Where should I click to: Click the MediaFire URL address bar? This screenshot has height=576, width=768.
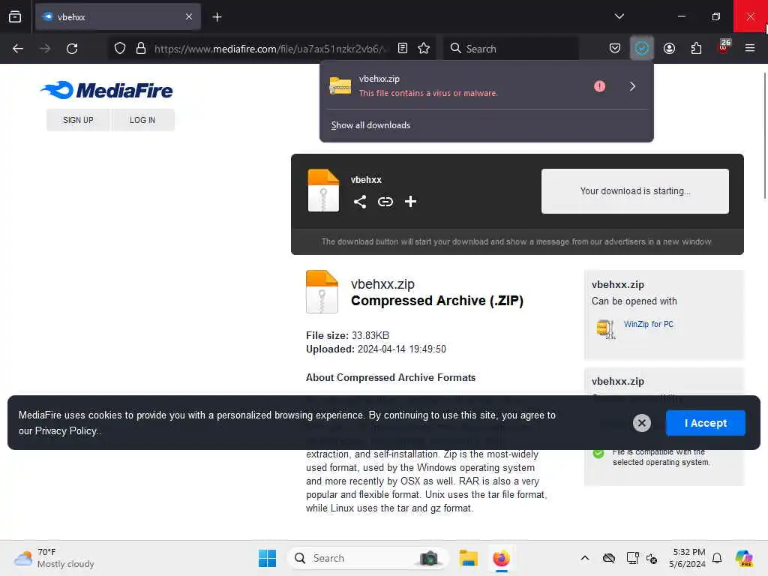[x=270, y=49]
